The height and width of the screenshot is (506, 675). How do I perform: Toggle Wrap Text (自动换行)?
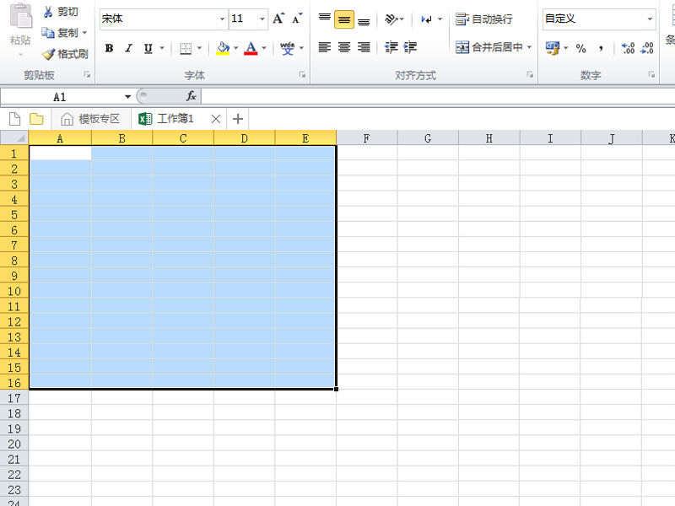[484, 19]
